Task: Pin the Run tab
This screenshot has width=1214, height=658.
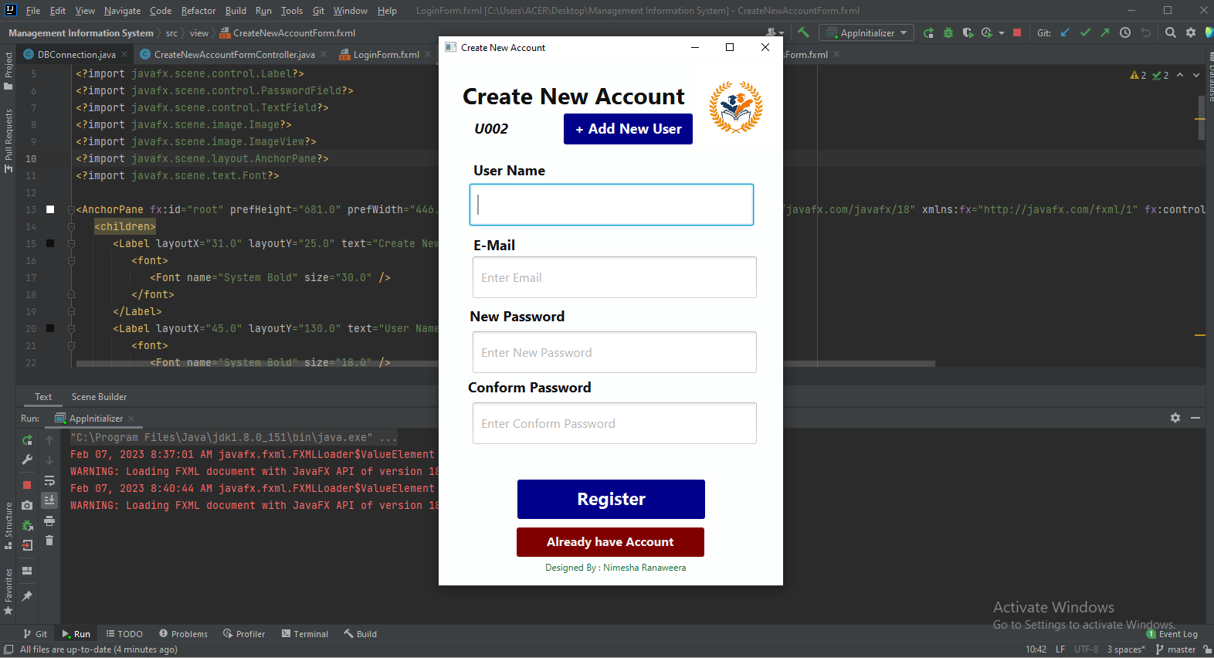Action: (27, 595)
